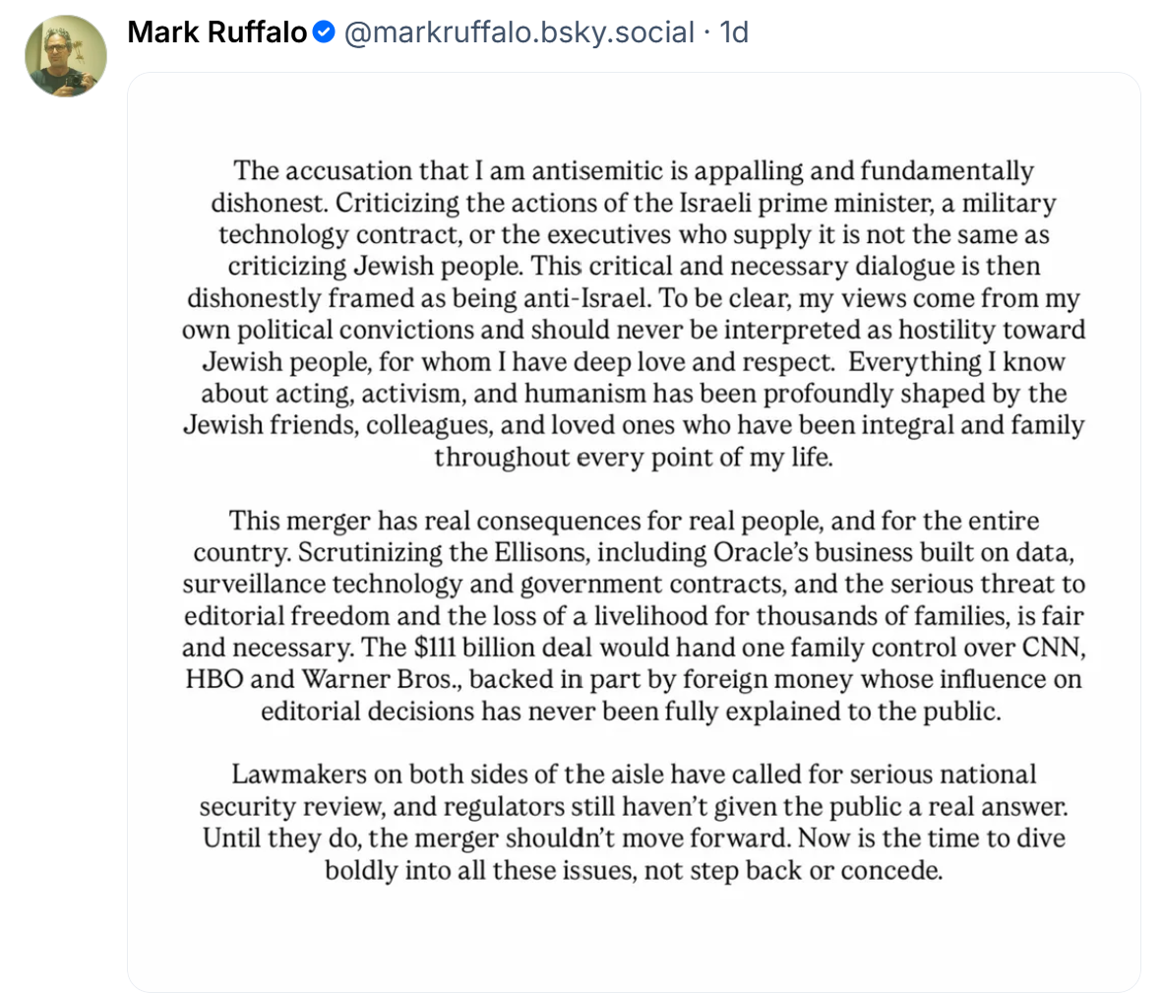
Task: Open Mark Ruffalo's profile avatar photo
Action: pos(66,56)
